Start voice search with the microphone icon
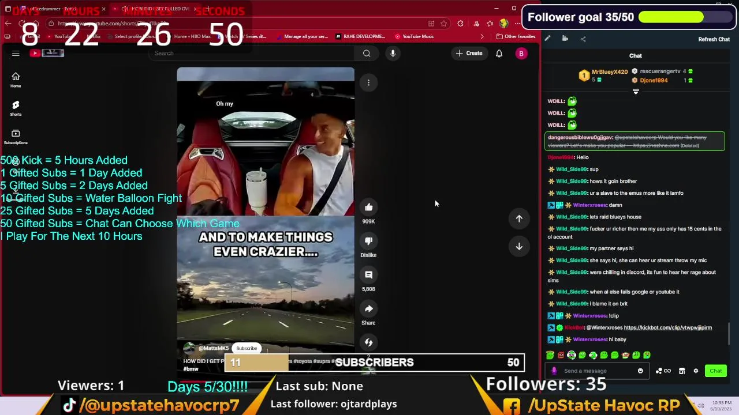Viewport: 739px width, 415px height. 393,53
